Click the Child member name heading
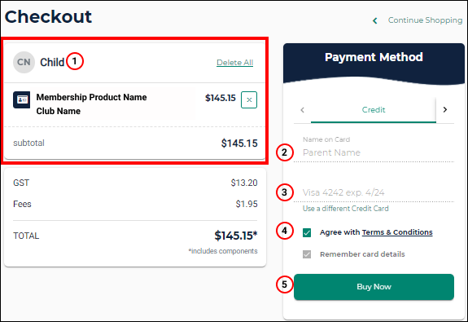 [x=52, y=63]
